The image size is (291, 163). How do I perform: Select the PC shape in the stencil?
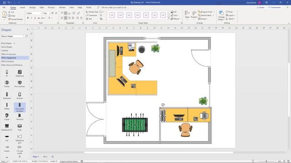tap(7, 73)
